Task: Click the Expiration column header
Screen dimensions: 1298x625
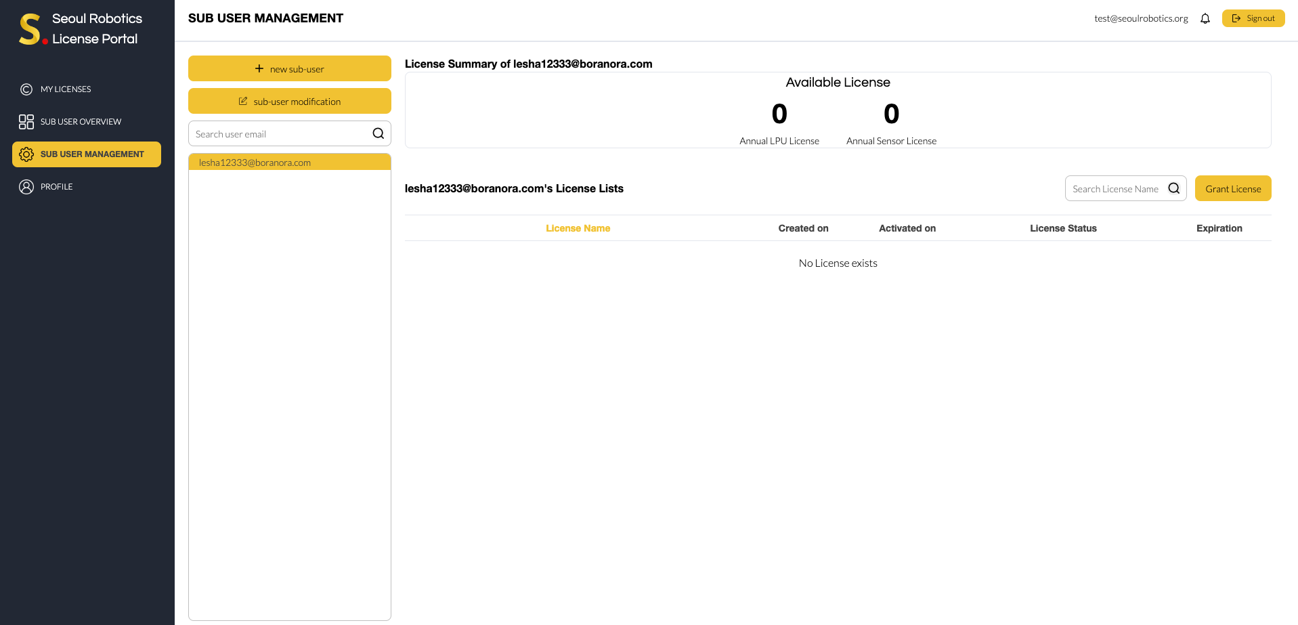Action: 1219,228
